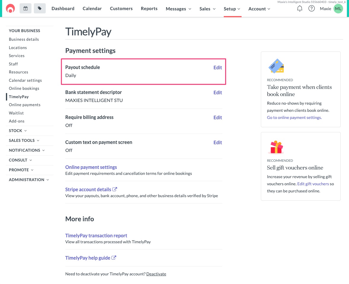Open TimelyPay help guide link
Screen dimensions: 349x284
pyautogui.click(x=88, y=258)
